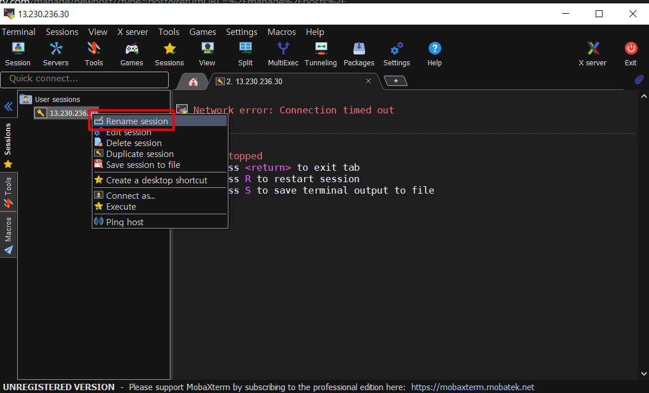Open a new tab with plus button
Screen dimensions: 649x393
(x=396, y=81)
